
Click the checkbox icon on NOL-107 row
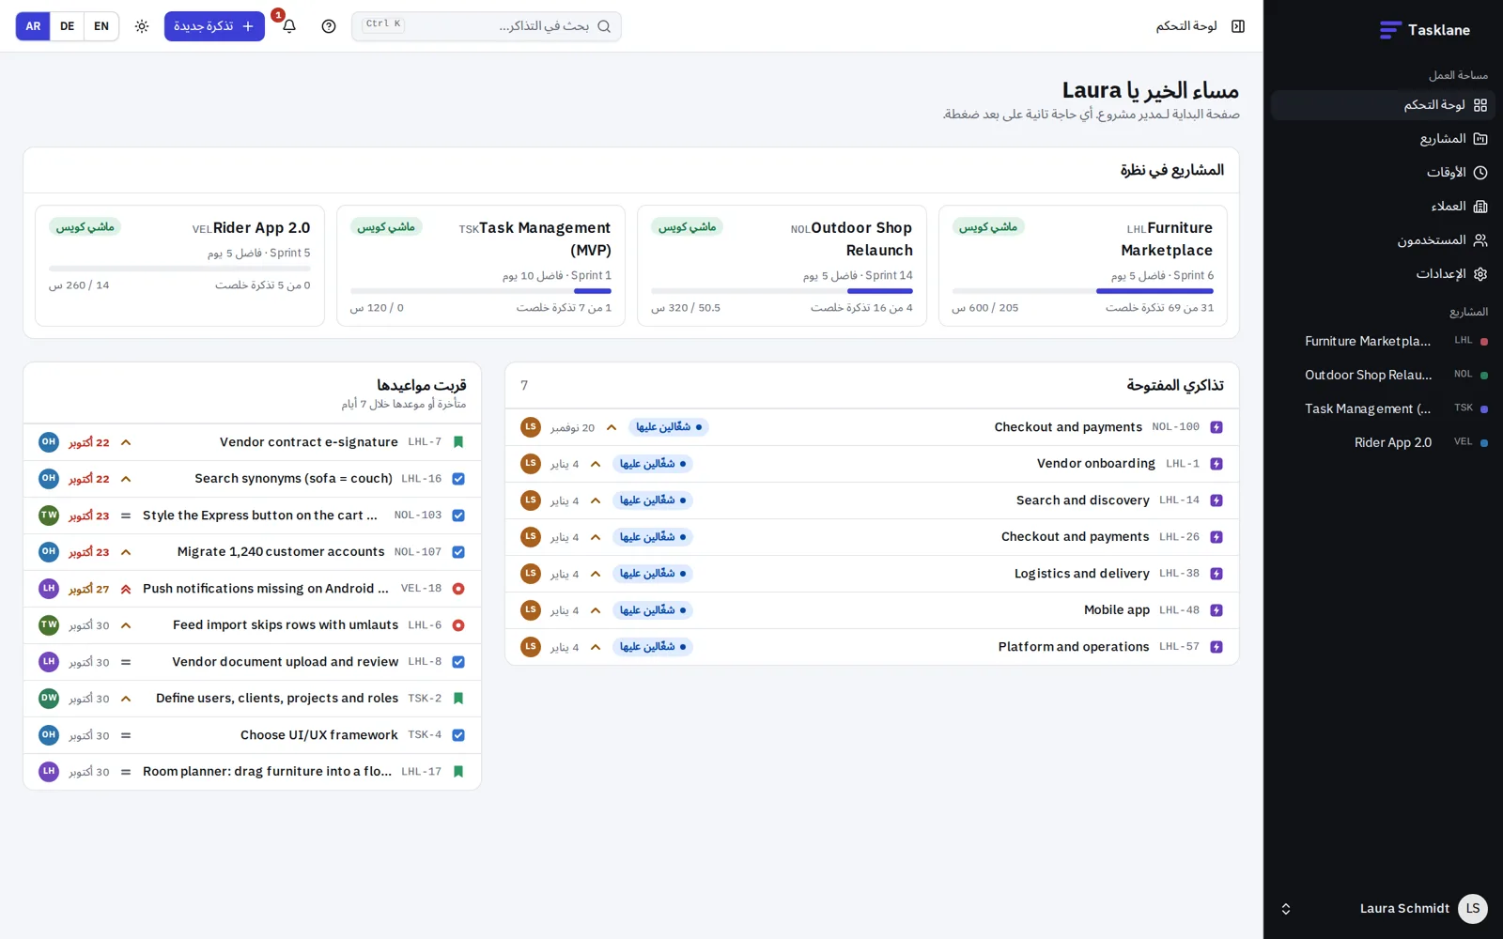tap(458, 552)
